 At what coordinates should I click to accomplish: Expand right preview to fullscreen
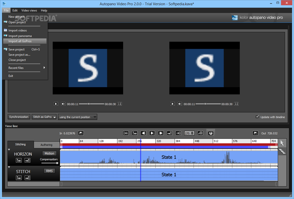pyautogui.click(x=236, y=104)
